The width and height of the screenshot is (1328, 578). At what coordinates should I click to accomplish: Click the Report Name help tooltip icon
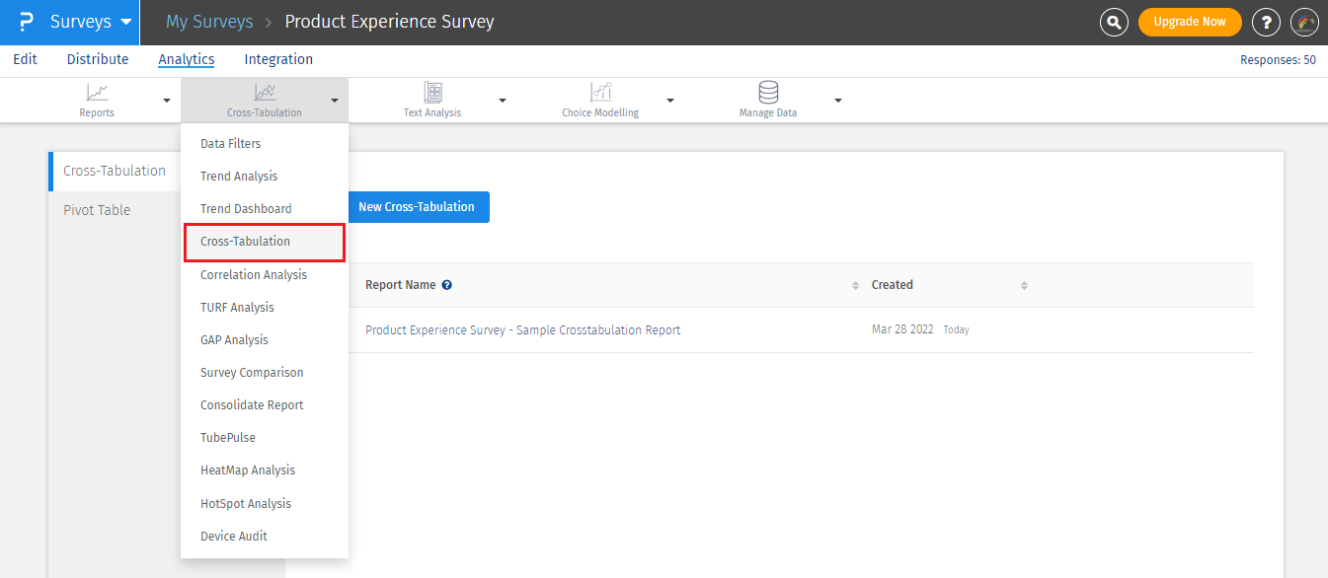447,284
